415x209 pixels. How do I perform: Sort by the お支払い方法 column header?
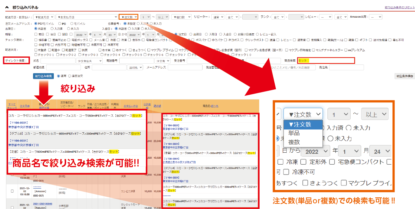(131, 106)
